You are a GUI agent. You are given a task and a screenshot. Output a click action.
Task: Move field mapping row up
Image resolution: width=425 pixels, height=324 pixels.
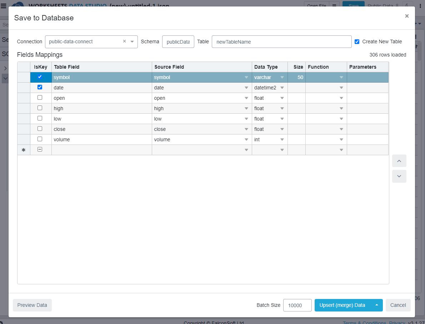(x=399, y=161)
